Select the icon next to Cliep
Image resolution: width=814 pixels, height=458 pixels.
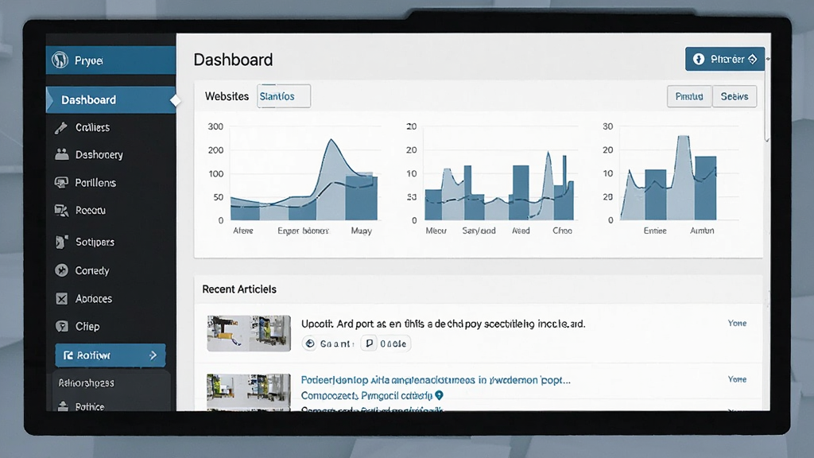point(62,326)
